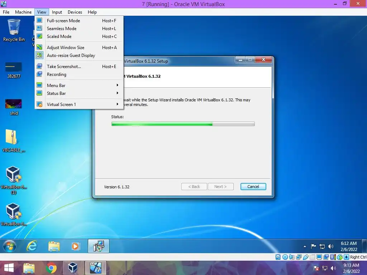Click the host File Explorer taskbar icon
This screenshot has width=367, height=275.
[x=29, y=268]
